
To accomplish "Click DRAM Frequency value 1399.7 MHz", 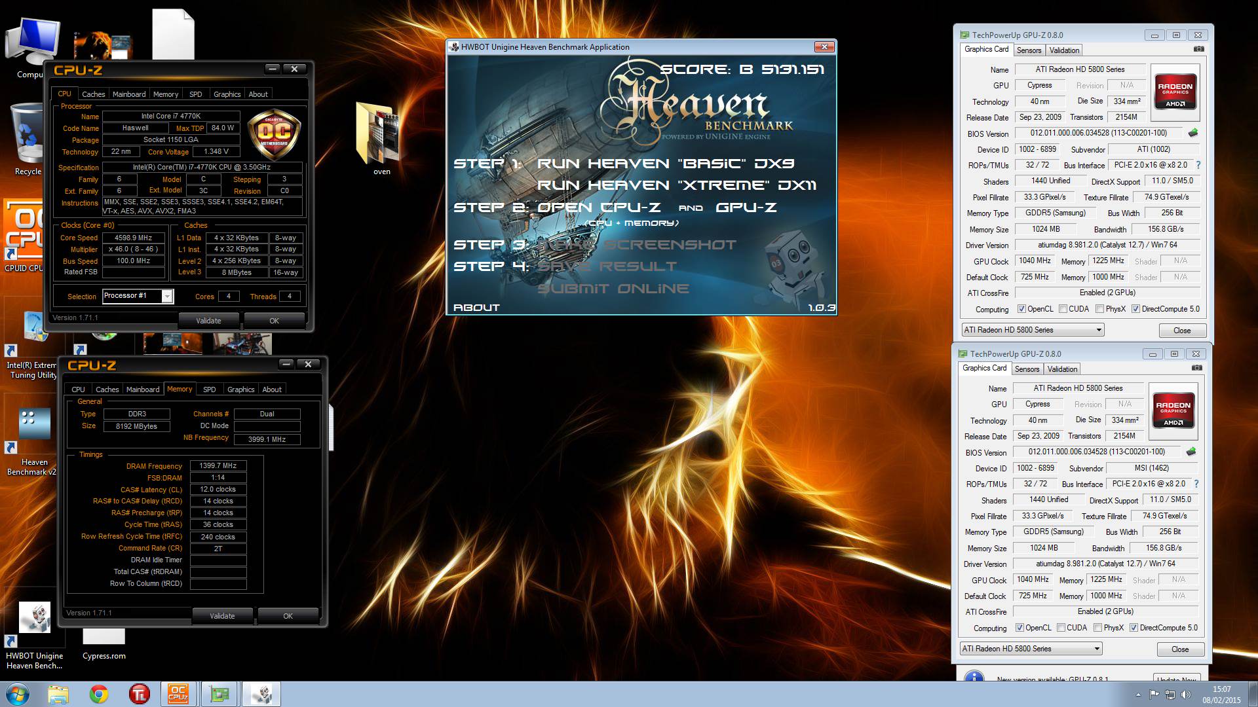I will click(x=218, y=466).
